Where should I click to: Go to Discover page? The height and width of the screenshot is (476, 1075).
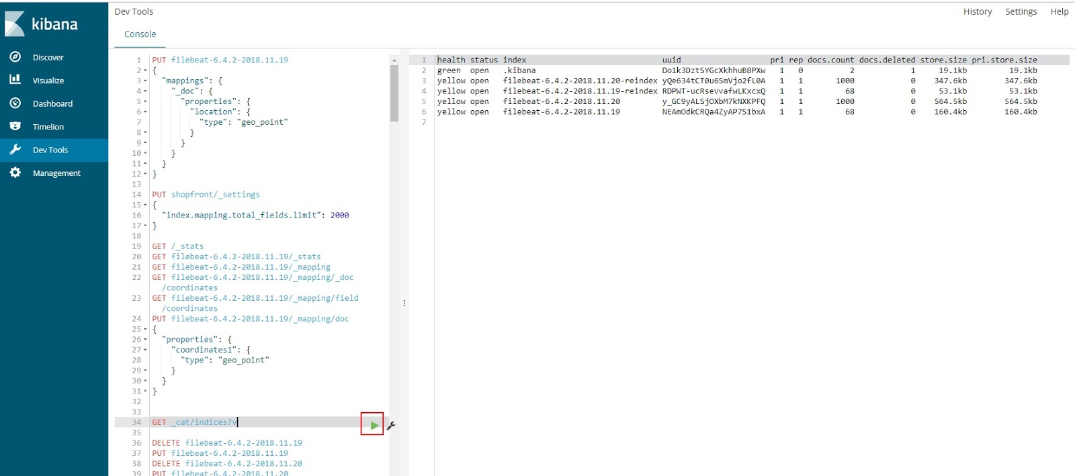point(48,58)
